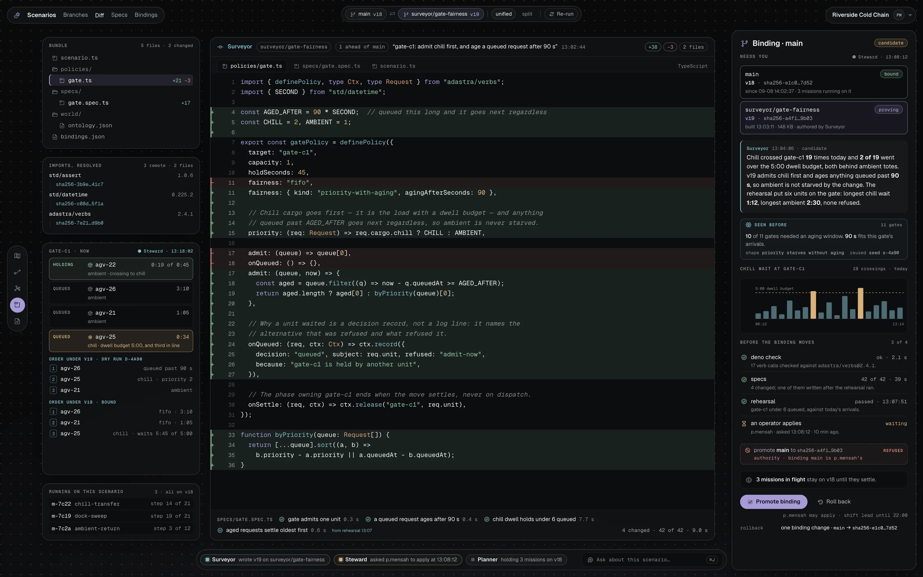Click the chat icon in the Ask field
The width and height of the screenshot is (923, 577).
(x=590, y=560)
